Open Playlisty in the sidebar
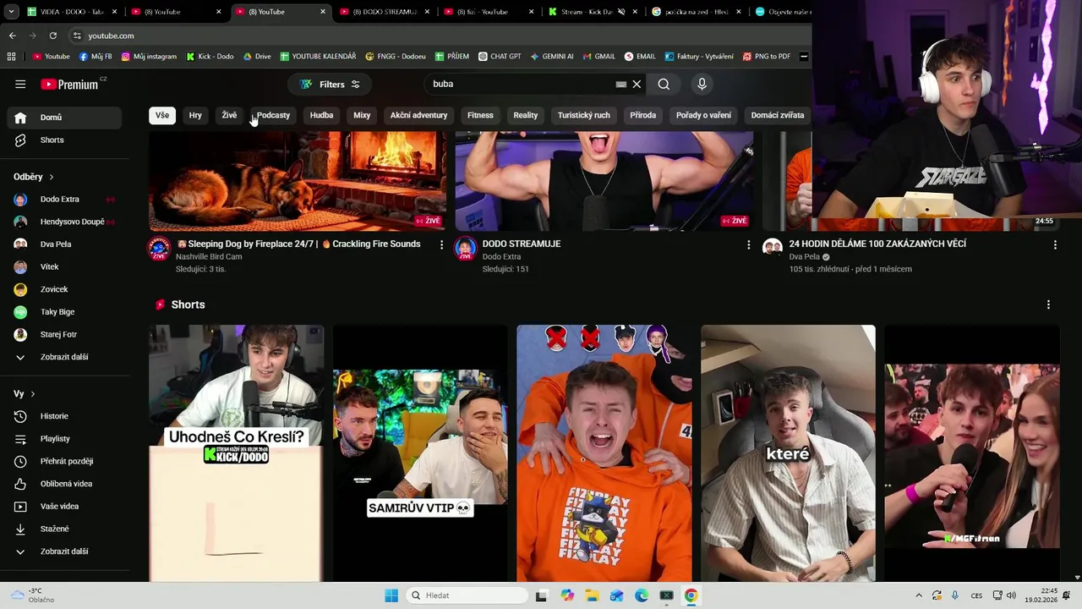Screen dimensions: 1082x609 [x=64, y=439]
